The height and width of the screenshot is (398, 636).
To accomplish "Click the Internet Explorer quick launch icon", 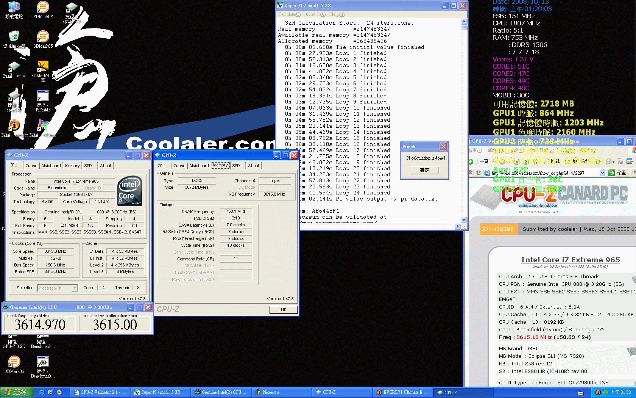I will click(x=42, y=392).
